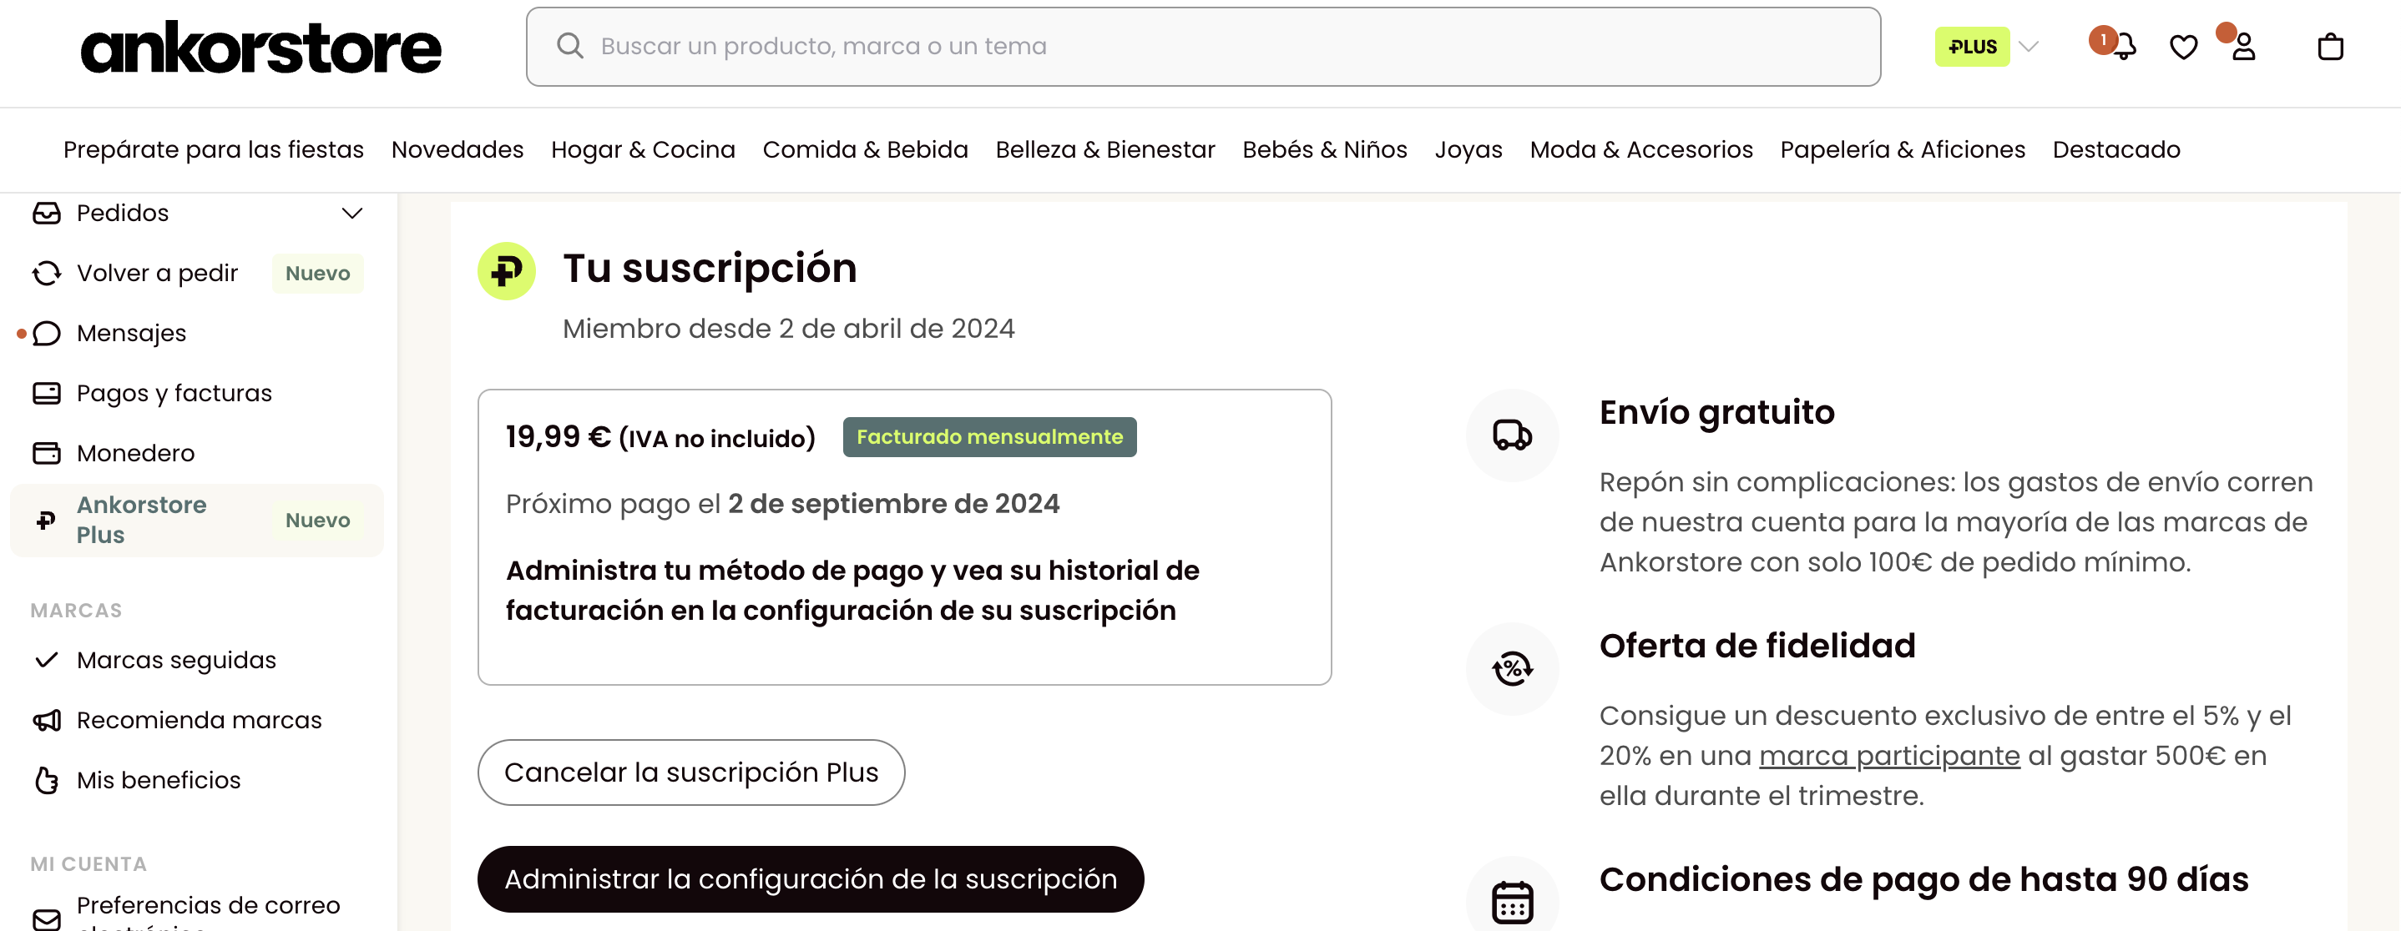This screenshot has width=2401, height=931.
Task: Click the Ankorstore Plus sidebar icon
Action: coord(46,521)
